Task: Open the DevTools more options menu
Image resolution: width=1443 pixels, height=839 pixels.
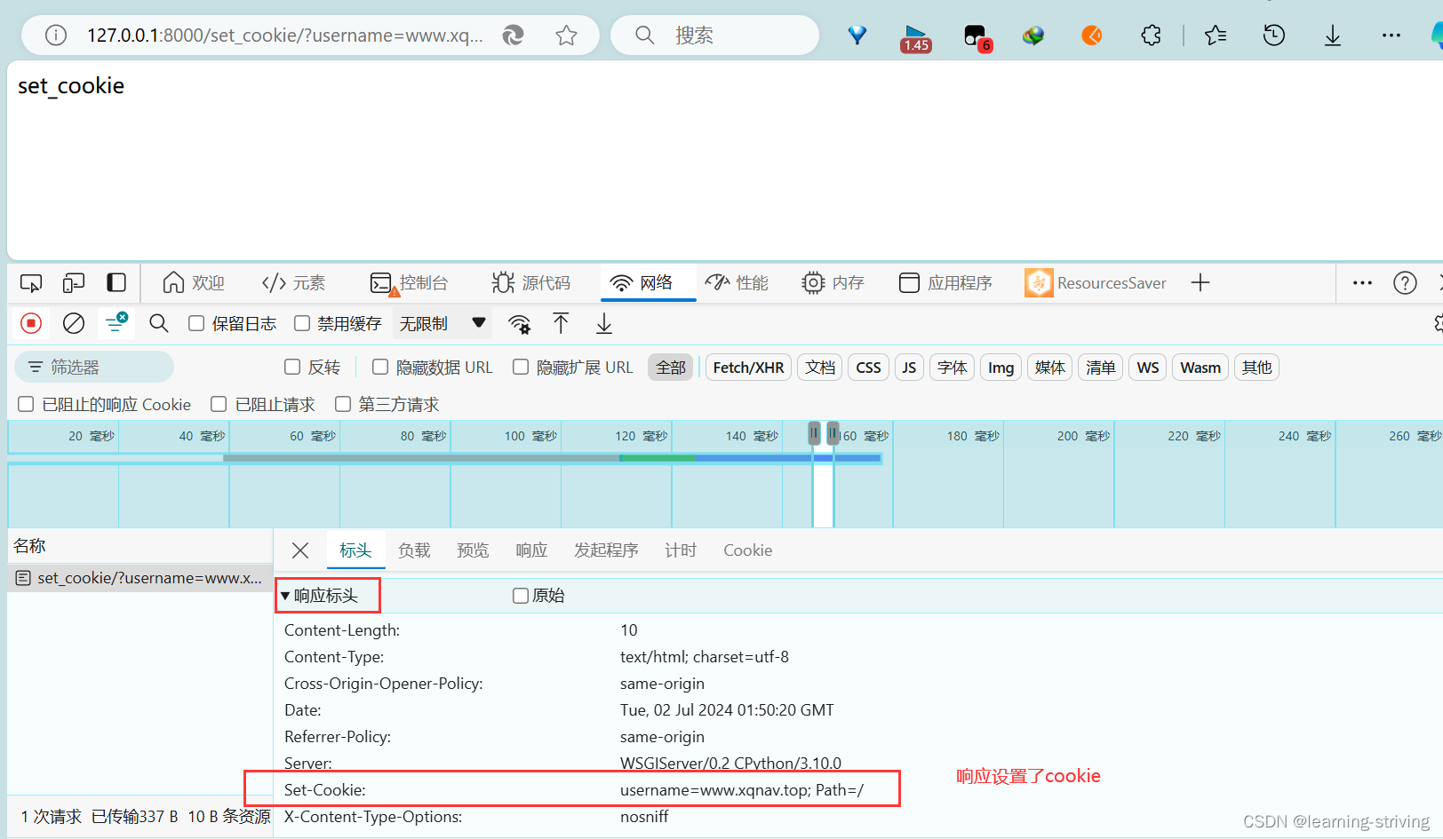Action: point(1362,282)
